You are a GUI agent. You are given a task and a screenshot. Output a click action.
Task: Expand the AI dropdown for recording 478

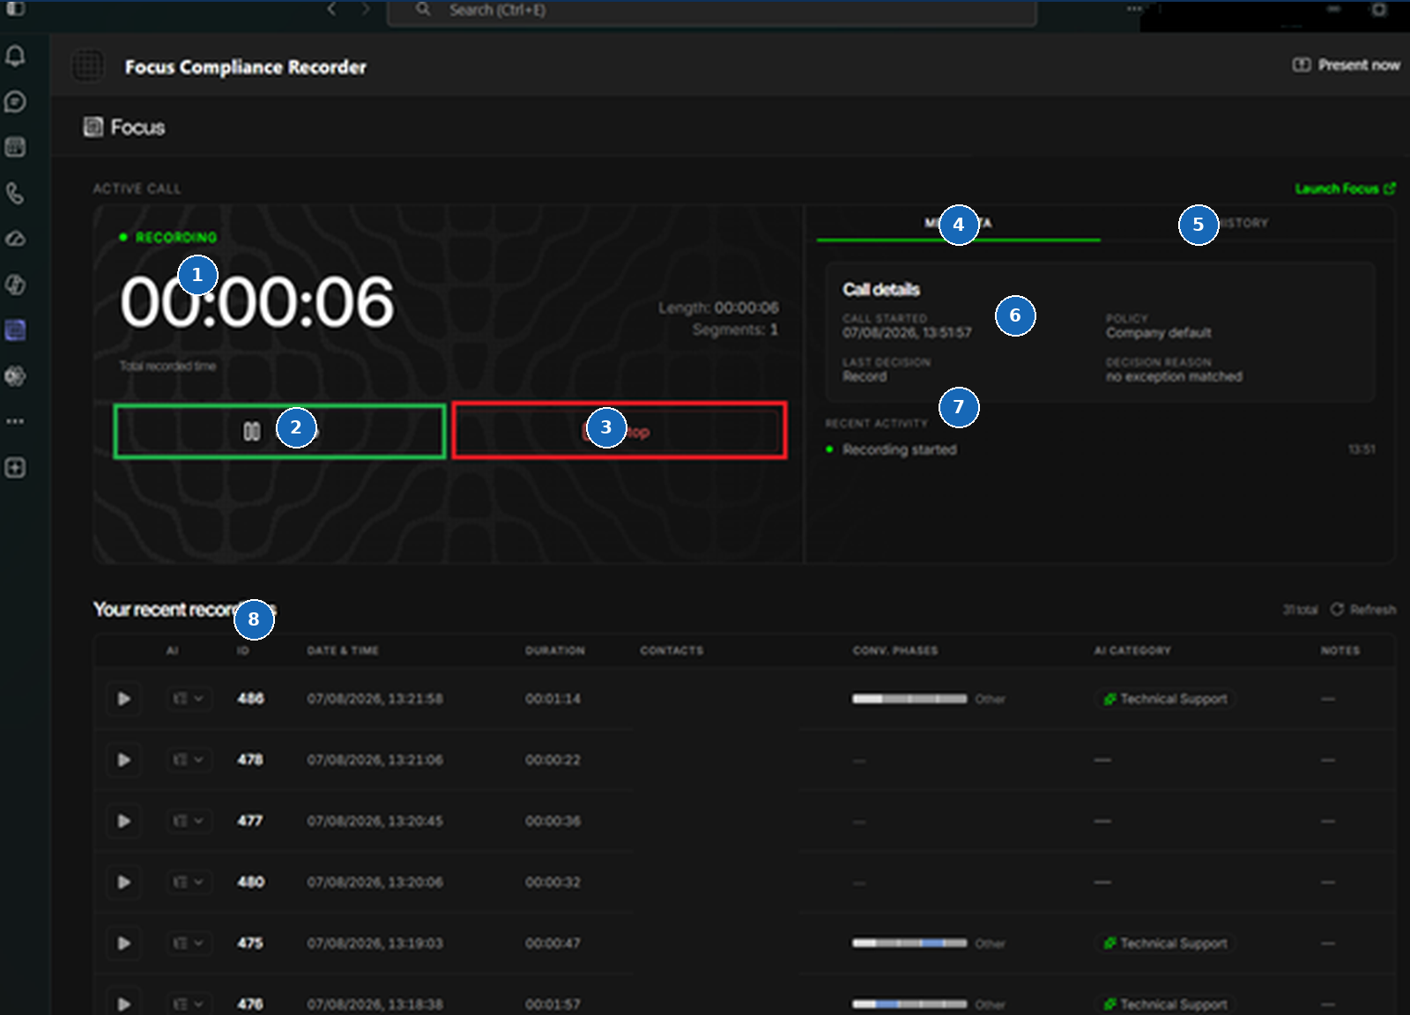(x=189, y=759)
